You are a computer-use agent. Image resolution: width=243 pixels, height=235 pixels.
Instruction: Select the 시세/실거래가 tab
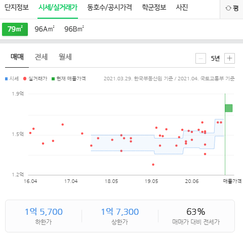(58, 8)
